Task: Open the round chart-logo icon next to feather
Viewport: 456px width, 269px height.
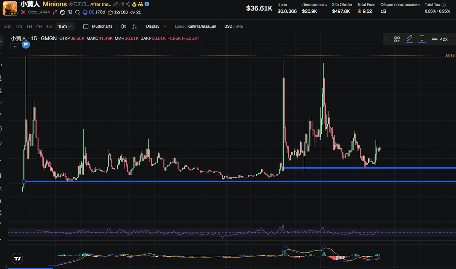Action: click(62, 12)
